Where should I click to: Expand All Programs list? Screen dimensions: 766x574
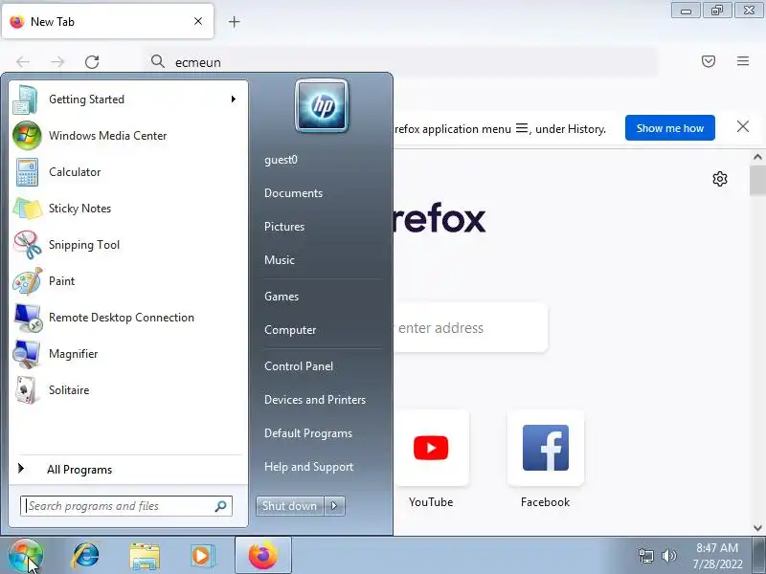pyautogui.click(x=127, y=470)
